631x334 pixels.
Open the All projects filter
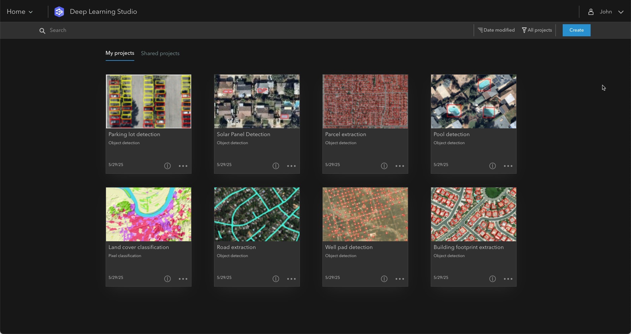pyautogui.click(x=537, y=30)
